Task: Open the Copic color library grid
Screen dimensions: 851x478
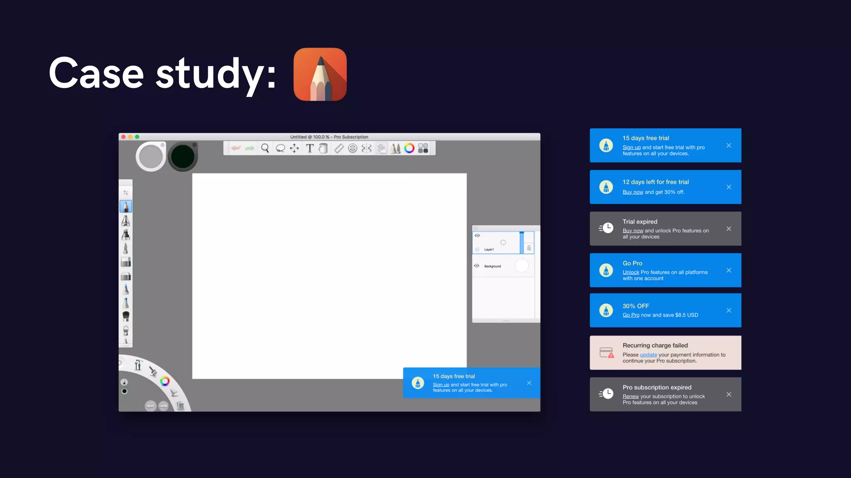Action: pyautogui.click(x=423, y=148)
